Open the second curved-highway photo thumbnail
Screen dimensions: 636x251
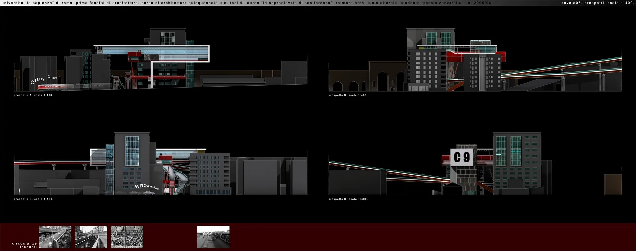coord(91,237)
